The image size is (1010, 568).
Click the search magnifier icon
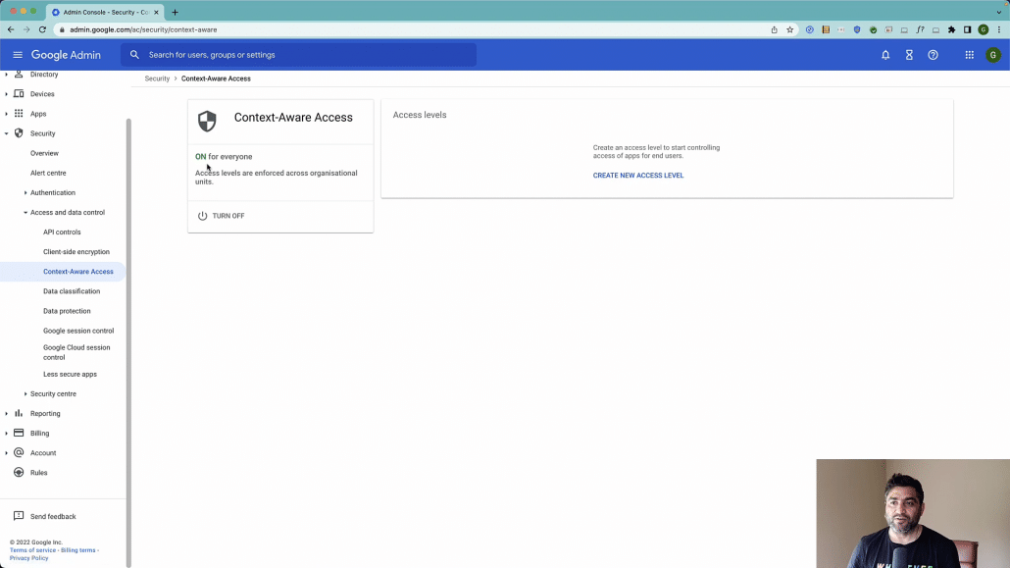134,55
